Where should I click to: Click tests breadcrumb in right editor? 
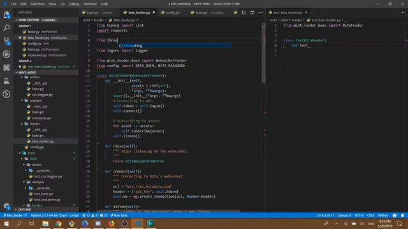(x=273, y=20)
